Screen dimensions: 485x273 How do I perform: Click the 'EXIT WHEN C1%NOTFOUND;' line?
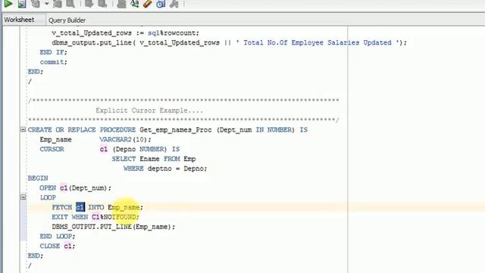[x=95, y=217]
